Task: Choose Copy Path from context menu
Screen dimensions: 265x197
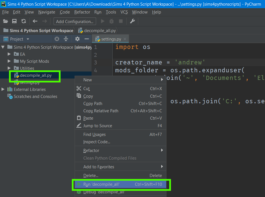Action: point(121,103)
